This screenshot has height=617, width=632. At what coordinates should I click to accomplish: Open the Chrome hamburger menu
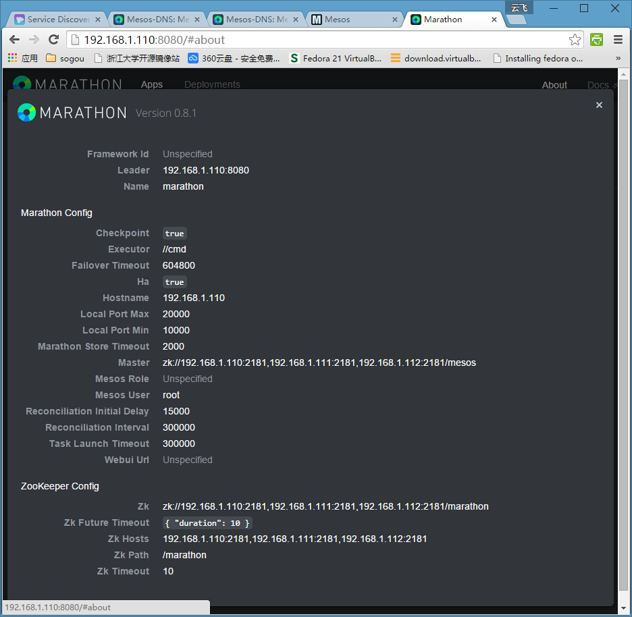point(618,40)
